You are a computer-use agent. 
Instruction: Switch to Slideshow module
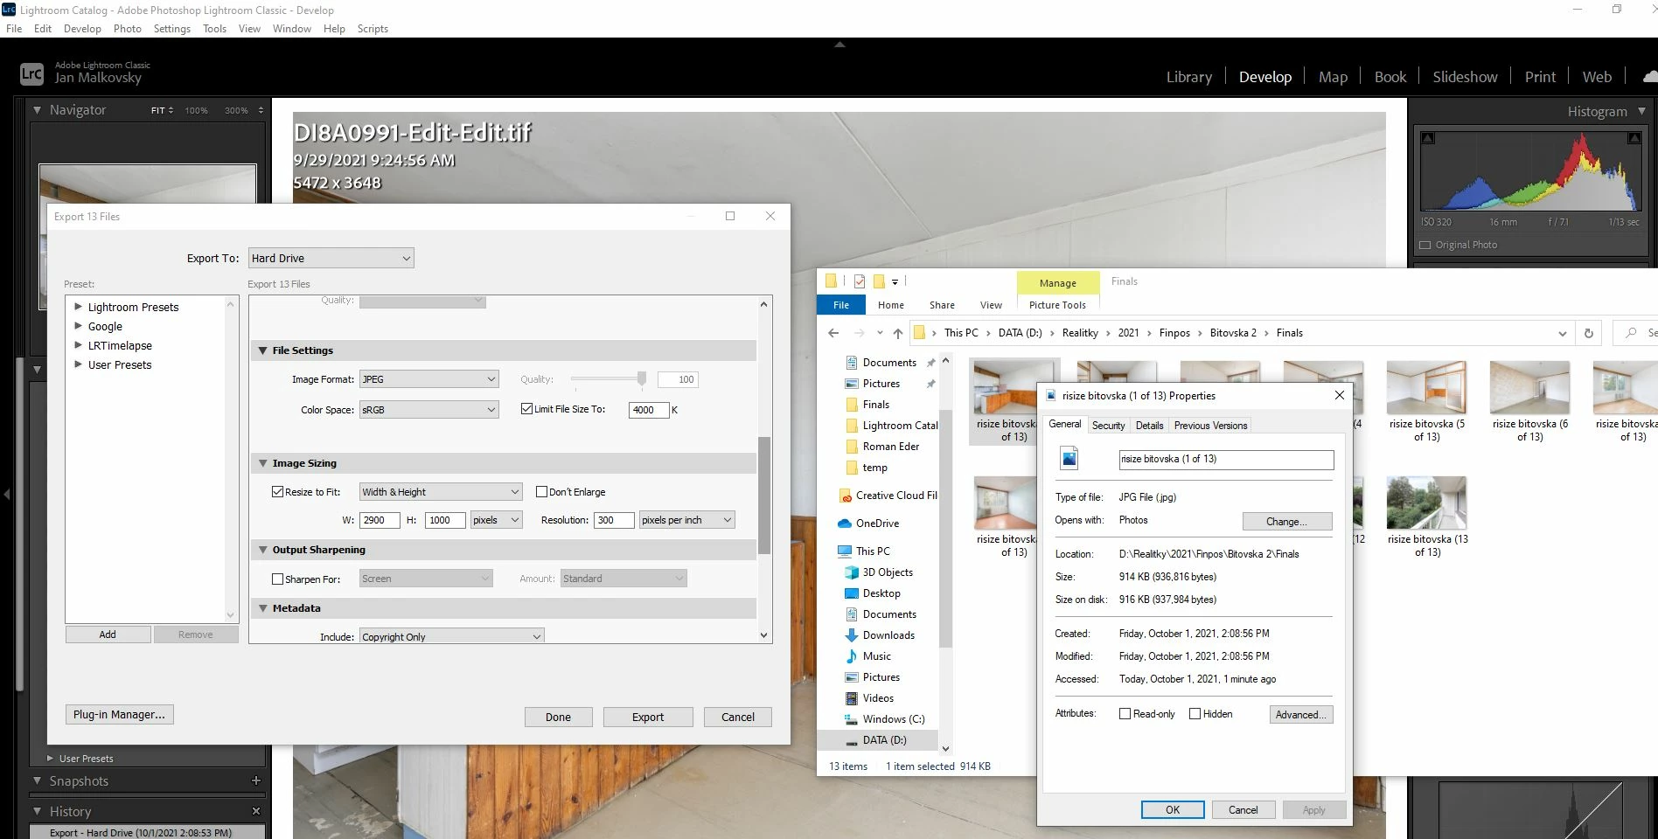(1465, 77)
